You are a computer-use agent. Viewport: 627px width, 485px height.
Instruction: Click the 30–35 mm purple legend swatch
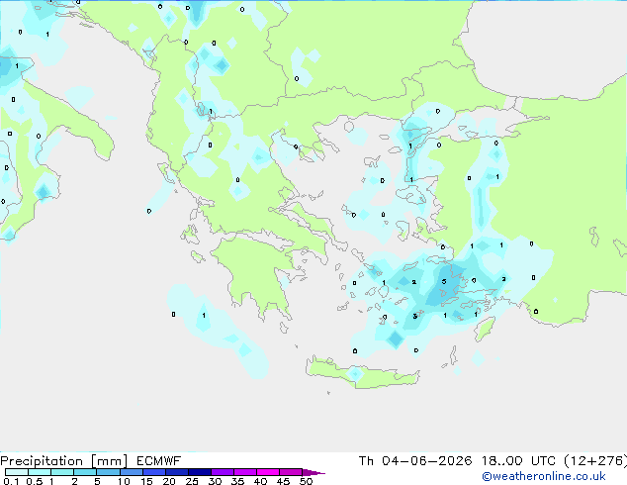click(223, 472)
